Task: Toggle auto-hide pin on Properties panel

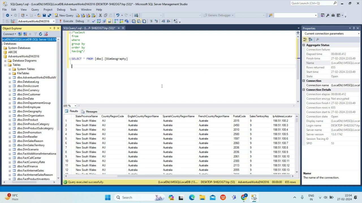Action: point(354,28)
